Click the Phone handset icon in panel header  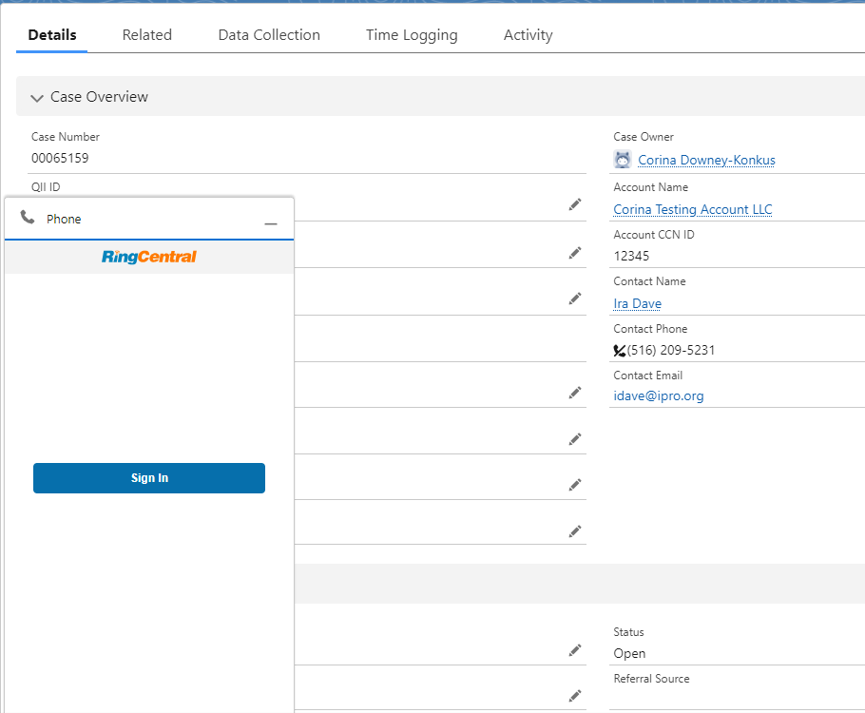[x=28, y=218]
